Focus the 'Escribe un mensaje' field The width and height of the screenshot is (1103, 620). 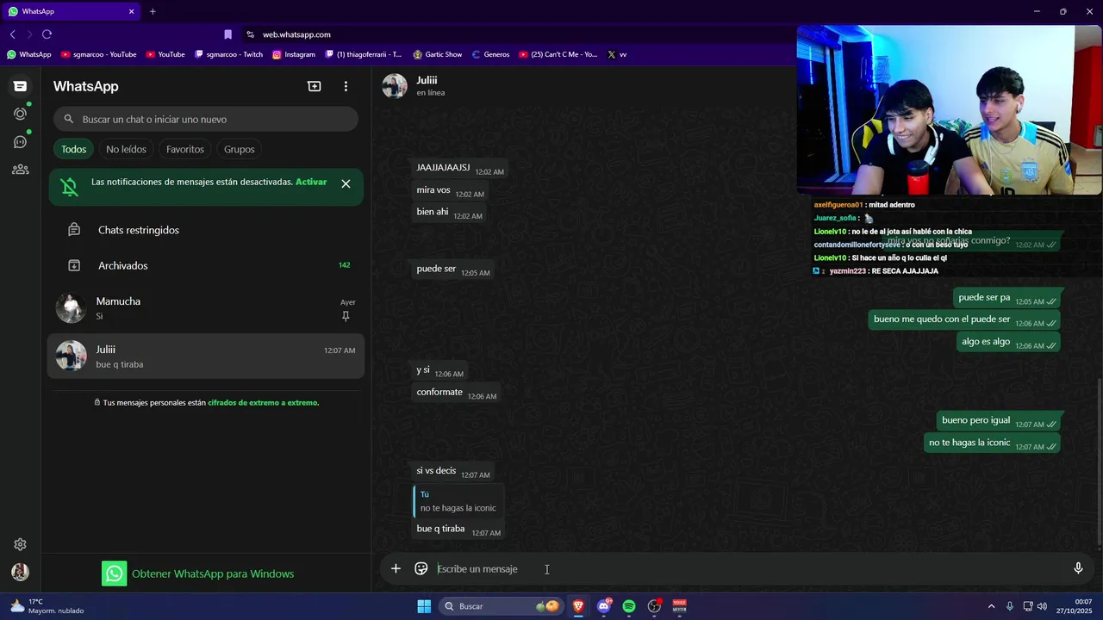click(x=750, y=568)
